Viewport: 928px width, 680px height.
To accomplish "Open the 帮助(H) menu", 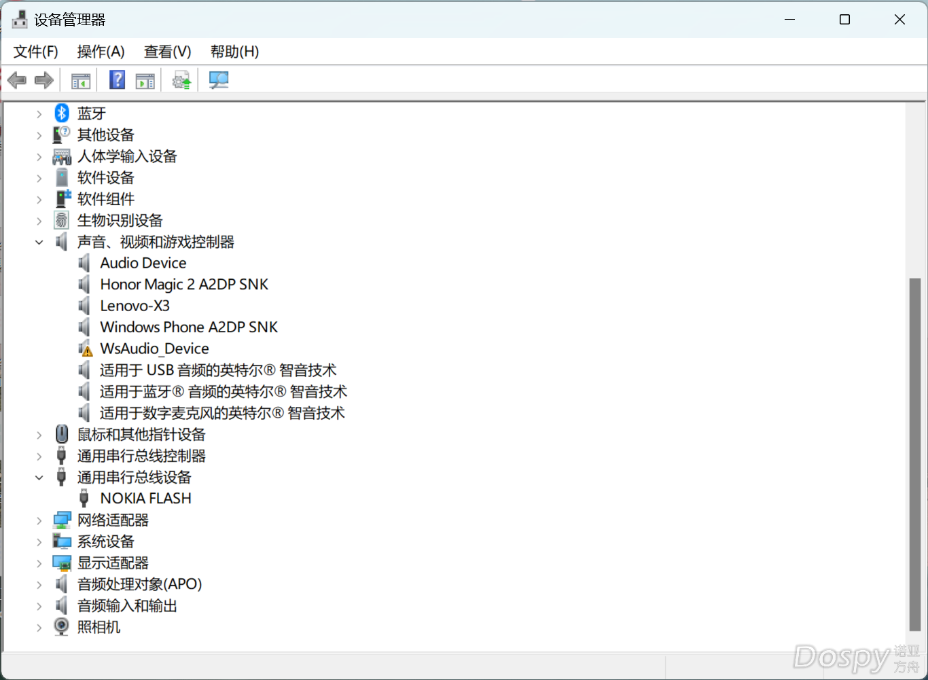I will (234, 52).
